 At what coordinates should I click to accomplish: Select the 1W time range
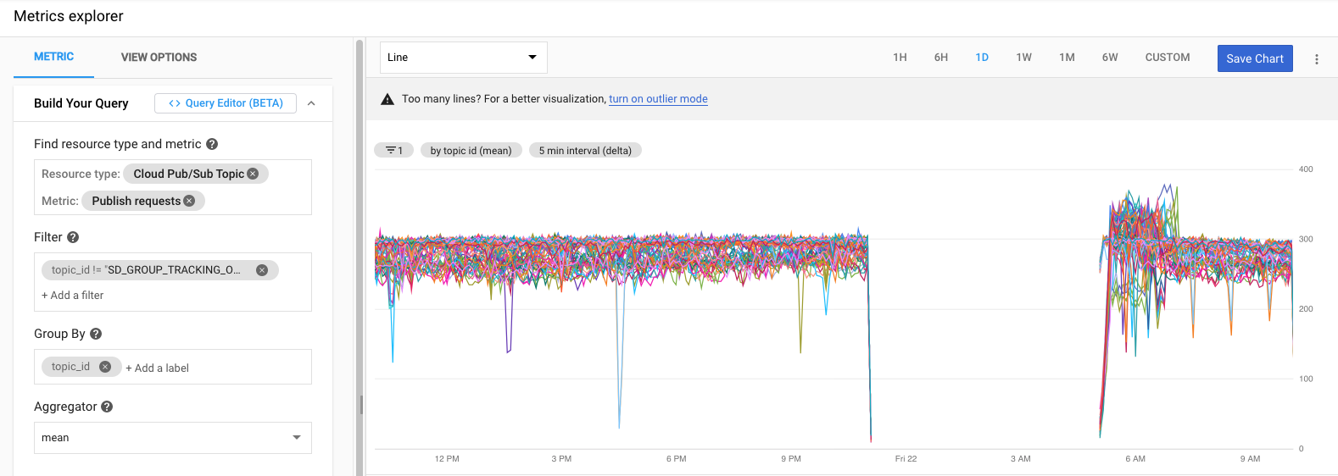[1024, 58]
